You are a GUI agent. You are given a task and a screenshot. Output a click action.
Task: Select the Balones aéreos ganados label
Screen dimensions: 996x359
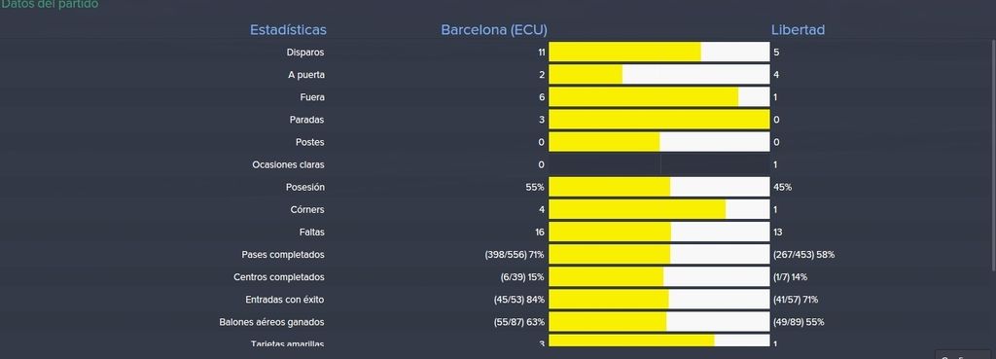(272, 322)
